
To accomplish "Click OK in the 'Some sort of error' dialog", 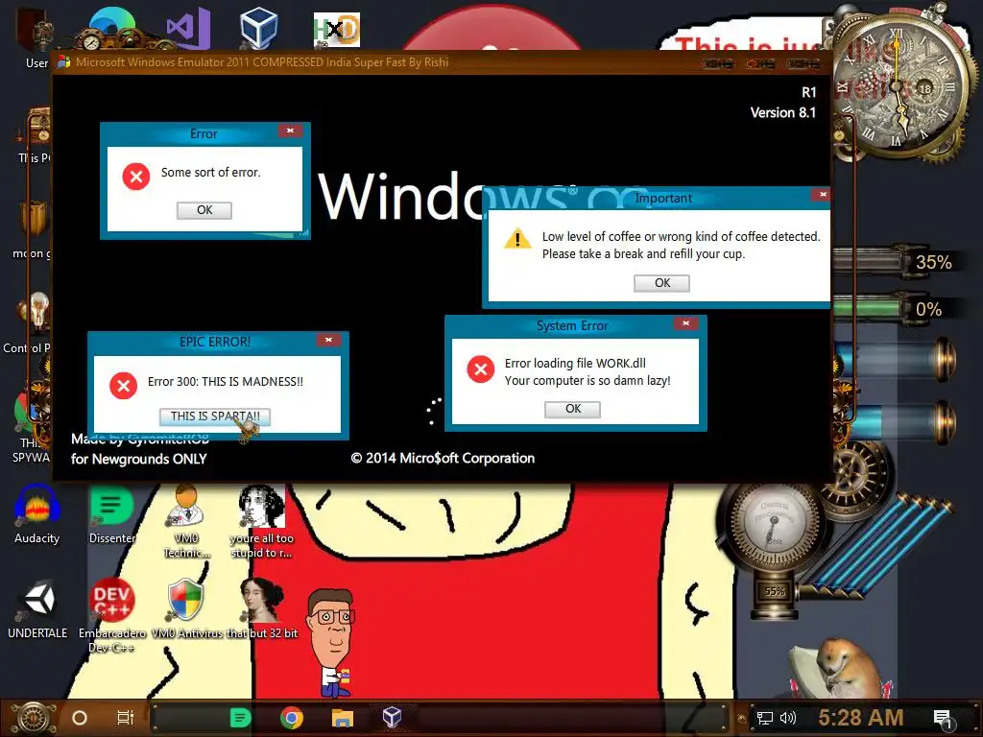I will point(204,210).
